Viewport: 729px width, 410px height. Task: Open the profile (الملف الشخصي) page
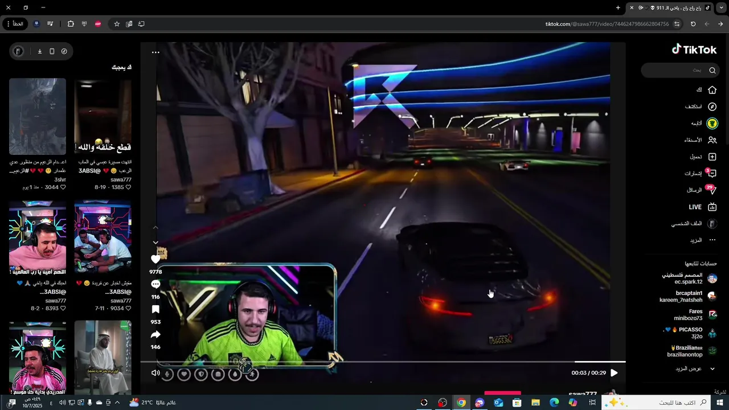pos(694,224)
